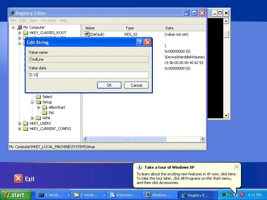Click the WPA folder icon
267x200 pixels.
[38, 118]
